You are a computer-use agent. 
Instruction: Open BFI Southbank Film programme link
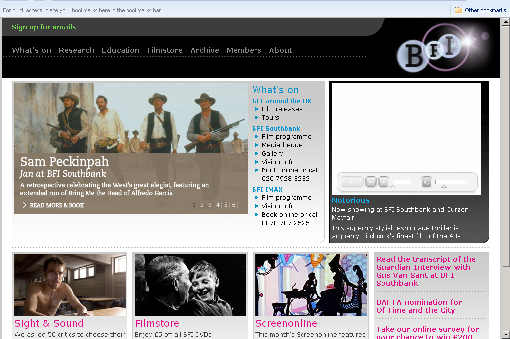click(x=286, y=137)
